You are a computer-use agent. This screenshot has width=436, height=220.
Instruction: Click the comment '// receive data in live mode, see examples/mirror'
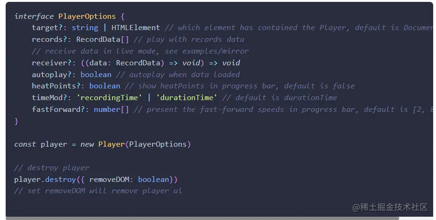click(x=140, y=51)
